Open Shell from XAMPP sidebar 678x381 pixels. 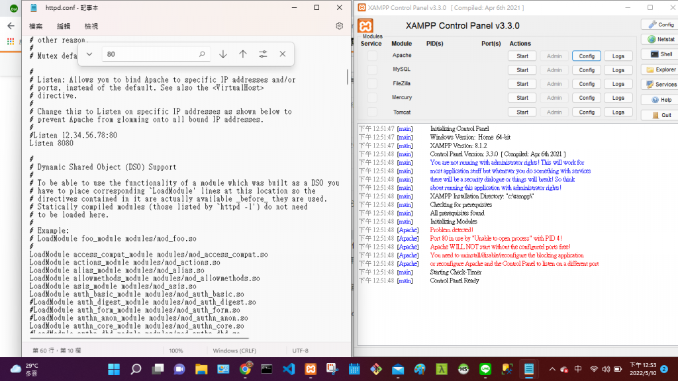(x=660, y=54)
